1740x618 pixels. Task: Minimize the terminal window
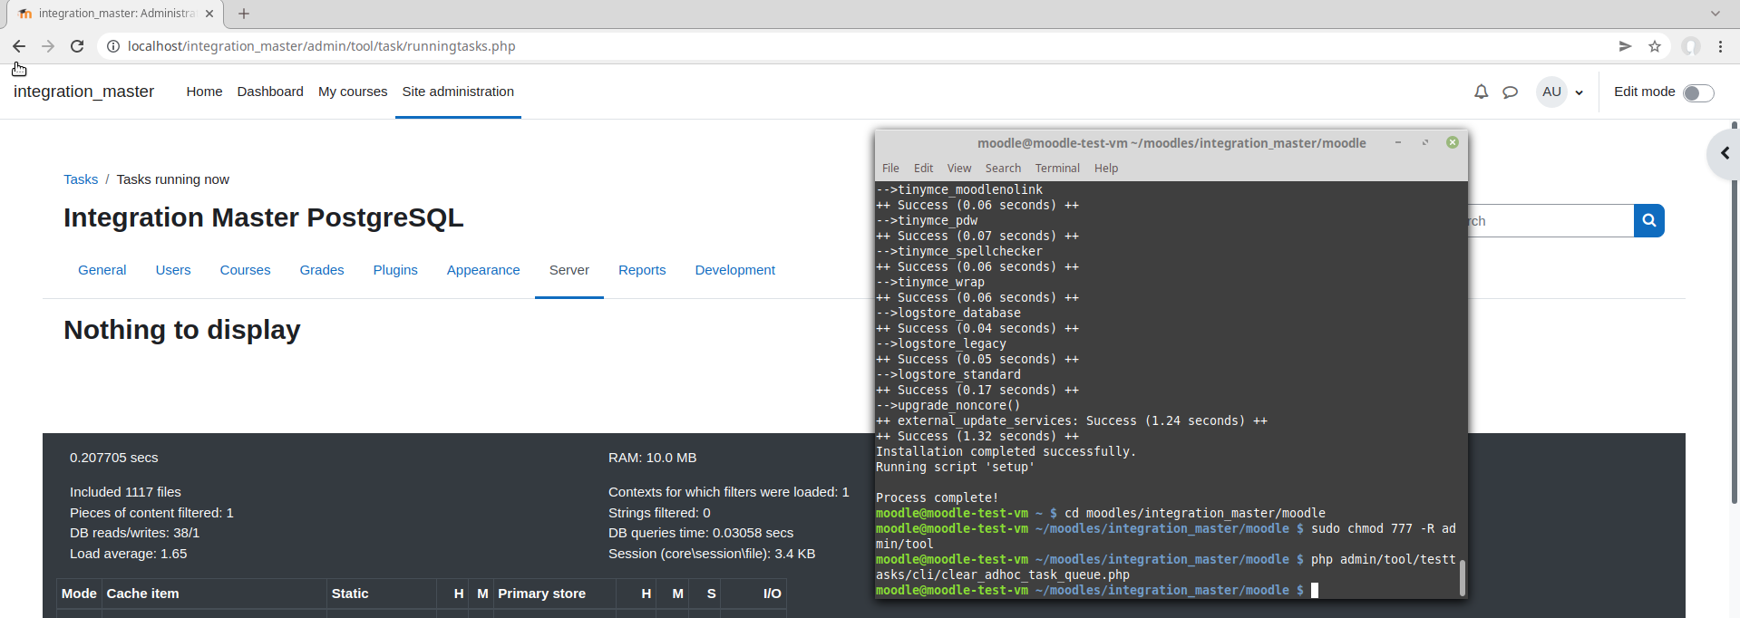tap(1398, 142)
